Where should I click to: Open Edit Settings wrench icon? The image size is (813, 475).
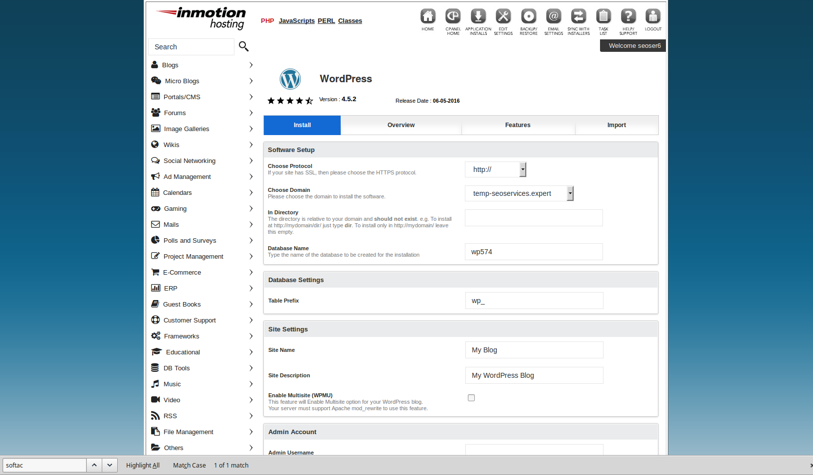[503, 17]
